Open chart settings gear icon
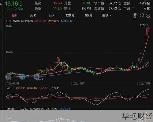This screenshot has height=122, width=153. [x=142, y=16]
